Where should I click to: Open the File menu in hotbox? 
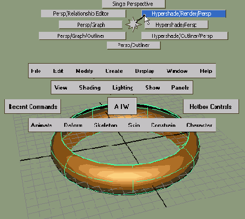[36, 71]
